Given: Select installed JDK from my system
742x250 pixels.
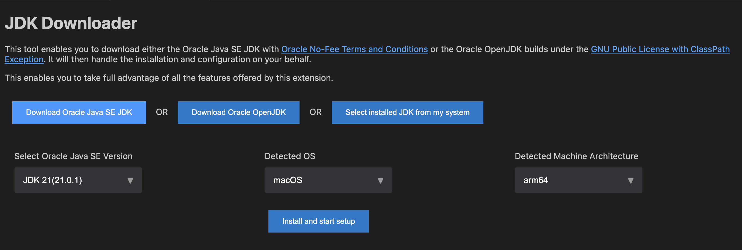Looking at the screenshot, I should click(x=407, y=112).
